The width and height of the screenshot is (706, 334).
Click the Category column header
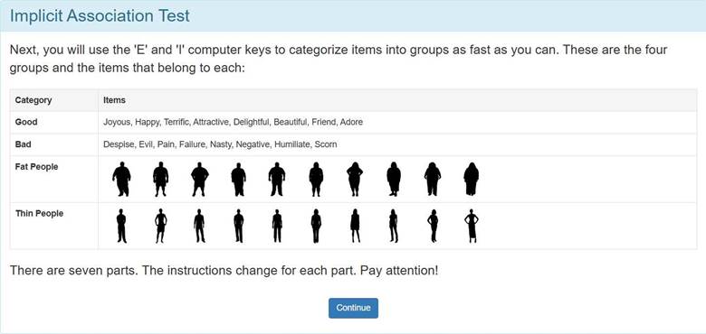click(33, 100)
